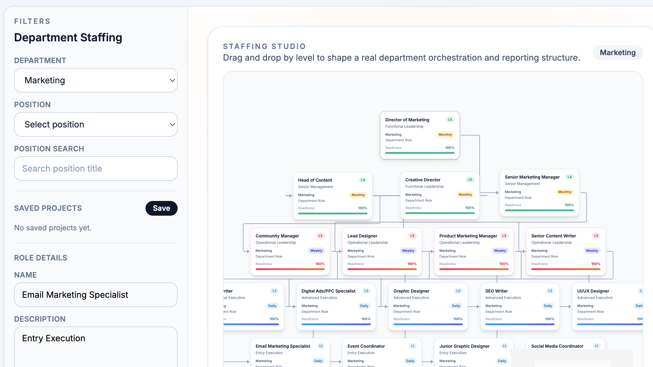Click the L3 badge on Lead Designer
This screenshot has height=367, width=653.
[412, 236]
